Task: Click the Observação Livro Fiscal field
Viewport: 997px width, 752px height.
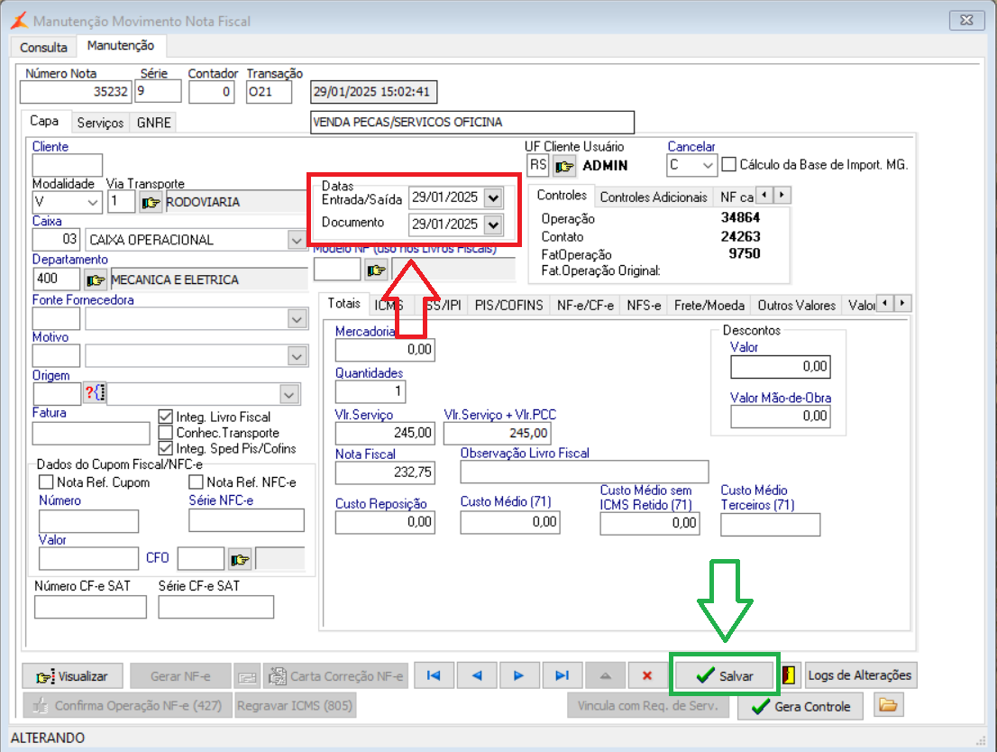Action: pyautogui.click(x=584, y=472)
